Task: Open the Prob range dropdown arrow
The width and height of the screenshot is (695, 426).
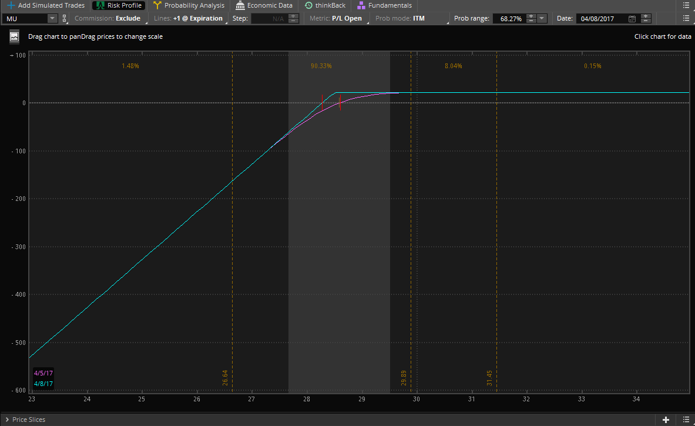Action: (542, 18)
